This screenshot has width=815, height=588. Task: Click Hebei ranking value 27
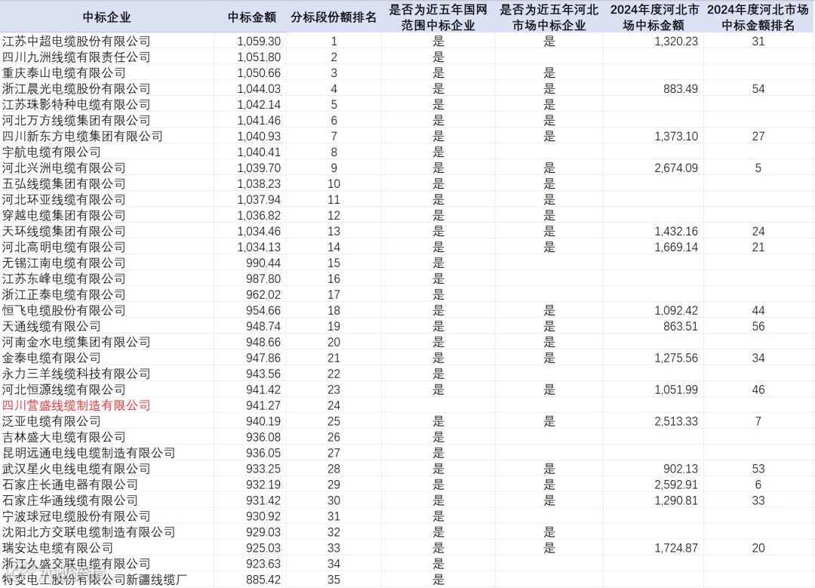tap(758, 136)
